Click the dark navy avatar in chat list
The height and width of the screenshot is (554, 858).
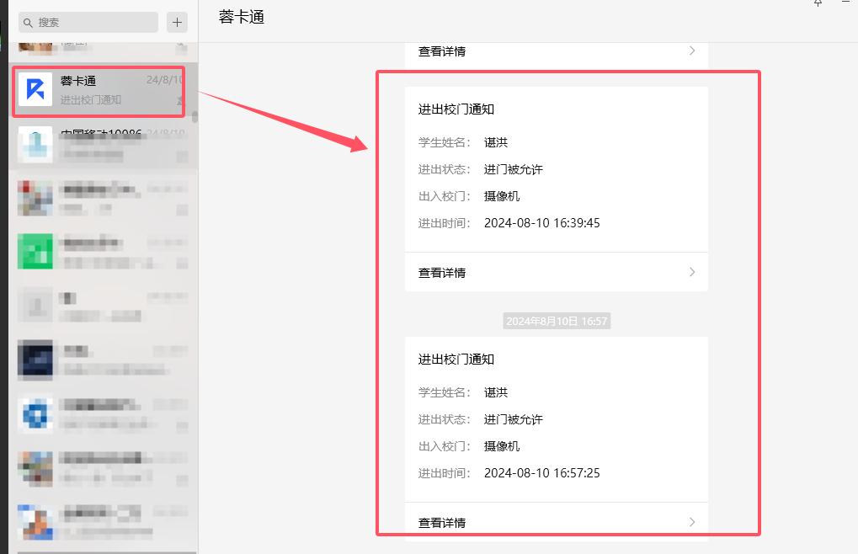[35, 360]
